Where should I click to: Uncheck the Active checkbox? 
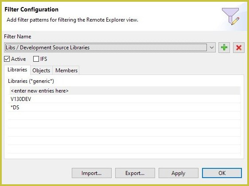pos(7,59)
